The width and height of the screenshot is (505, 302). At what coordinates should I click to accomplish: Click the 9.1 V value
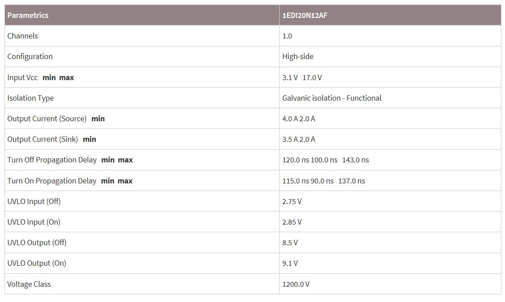pos(290,263)
